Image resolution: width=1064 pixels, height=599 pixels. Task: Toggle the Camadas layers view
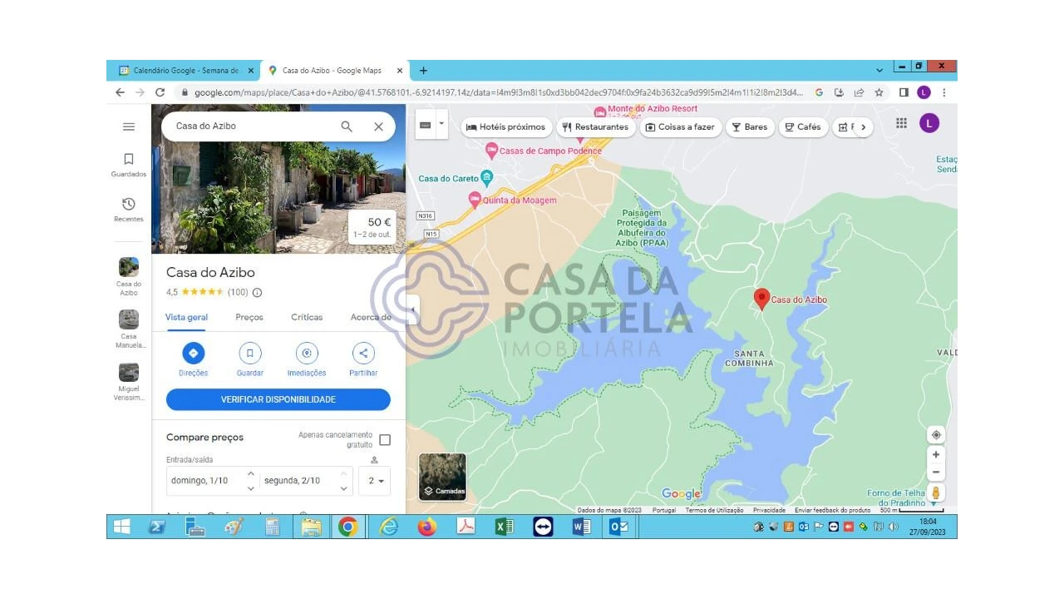[x=442, y=478]
